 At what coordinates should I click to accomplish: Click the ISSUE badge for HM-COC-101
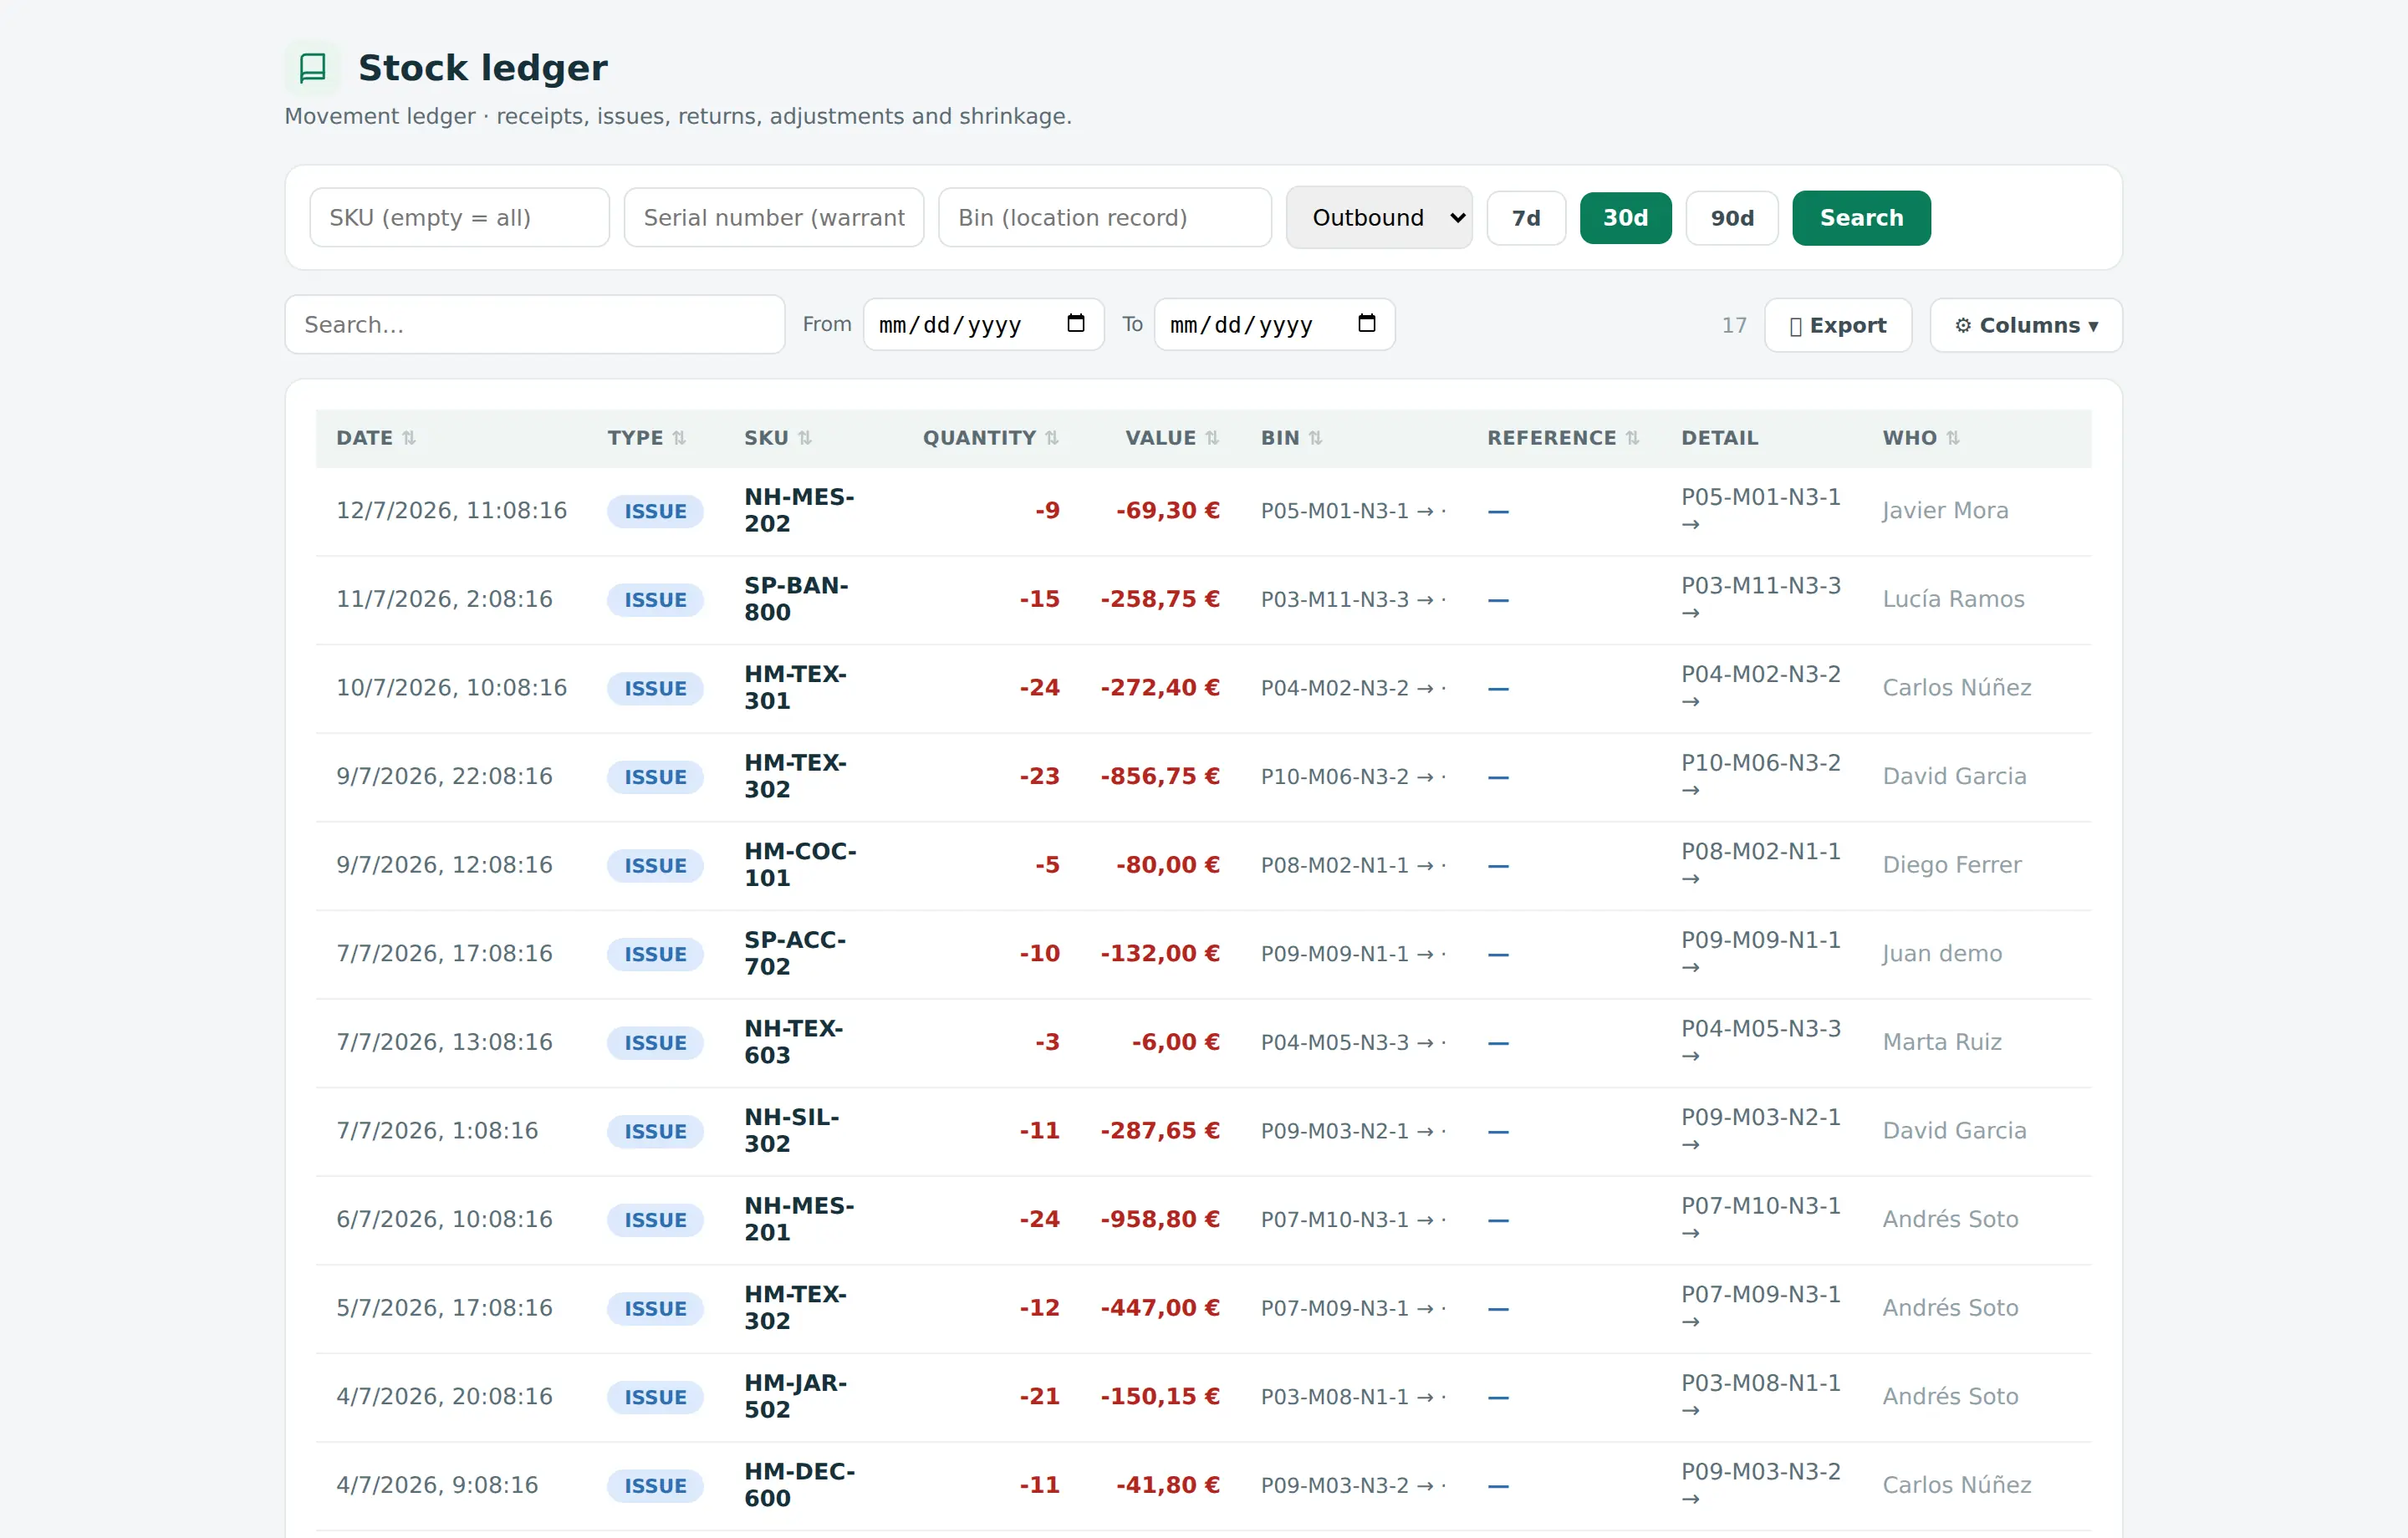point(655,866)
